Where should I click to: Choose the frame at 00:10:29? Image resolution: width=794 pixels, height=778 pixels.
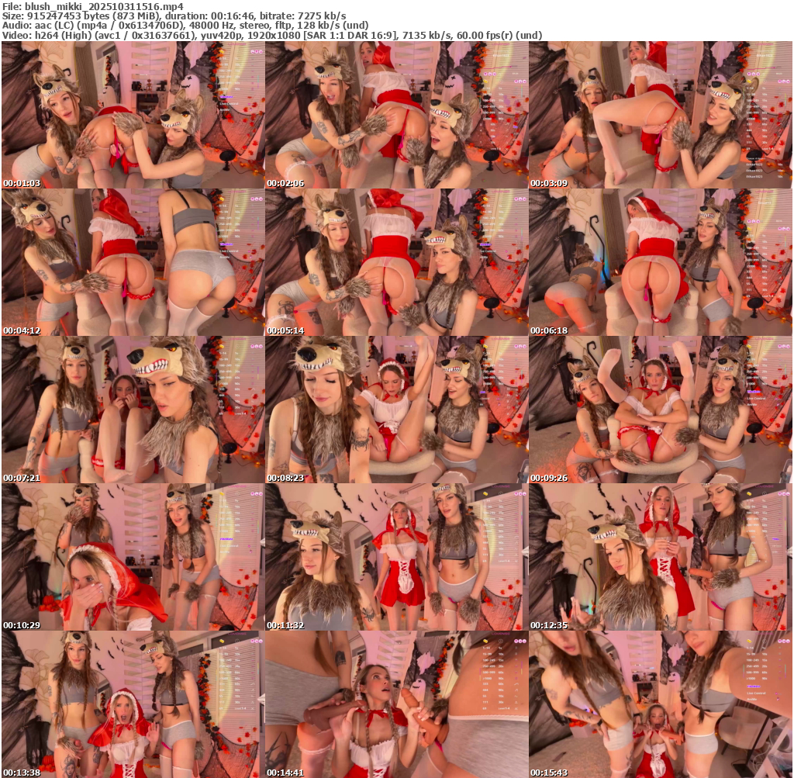(133, 557)
